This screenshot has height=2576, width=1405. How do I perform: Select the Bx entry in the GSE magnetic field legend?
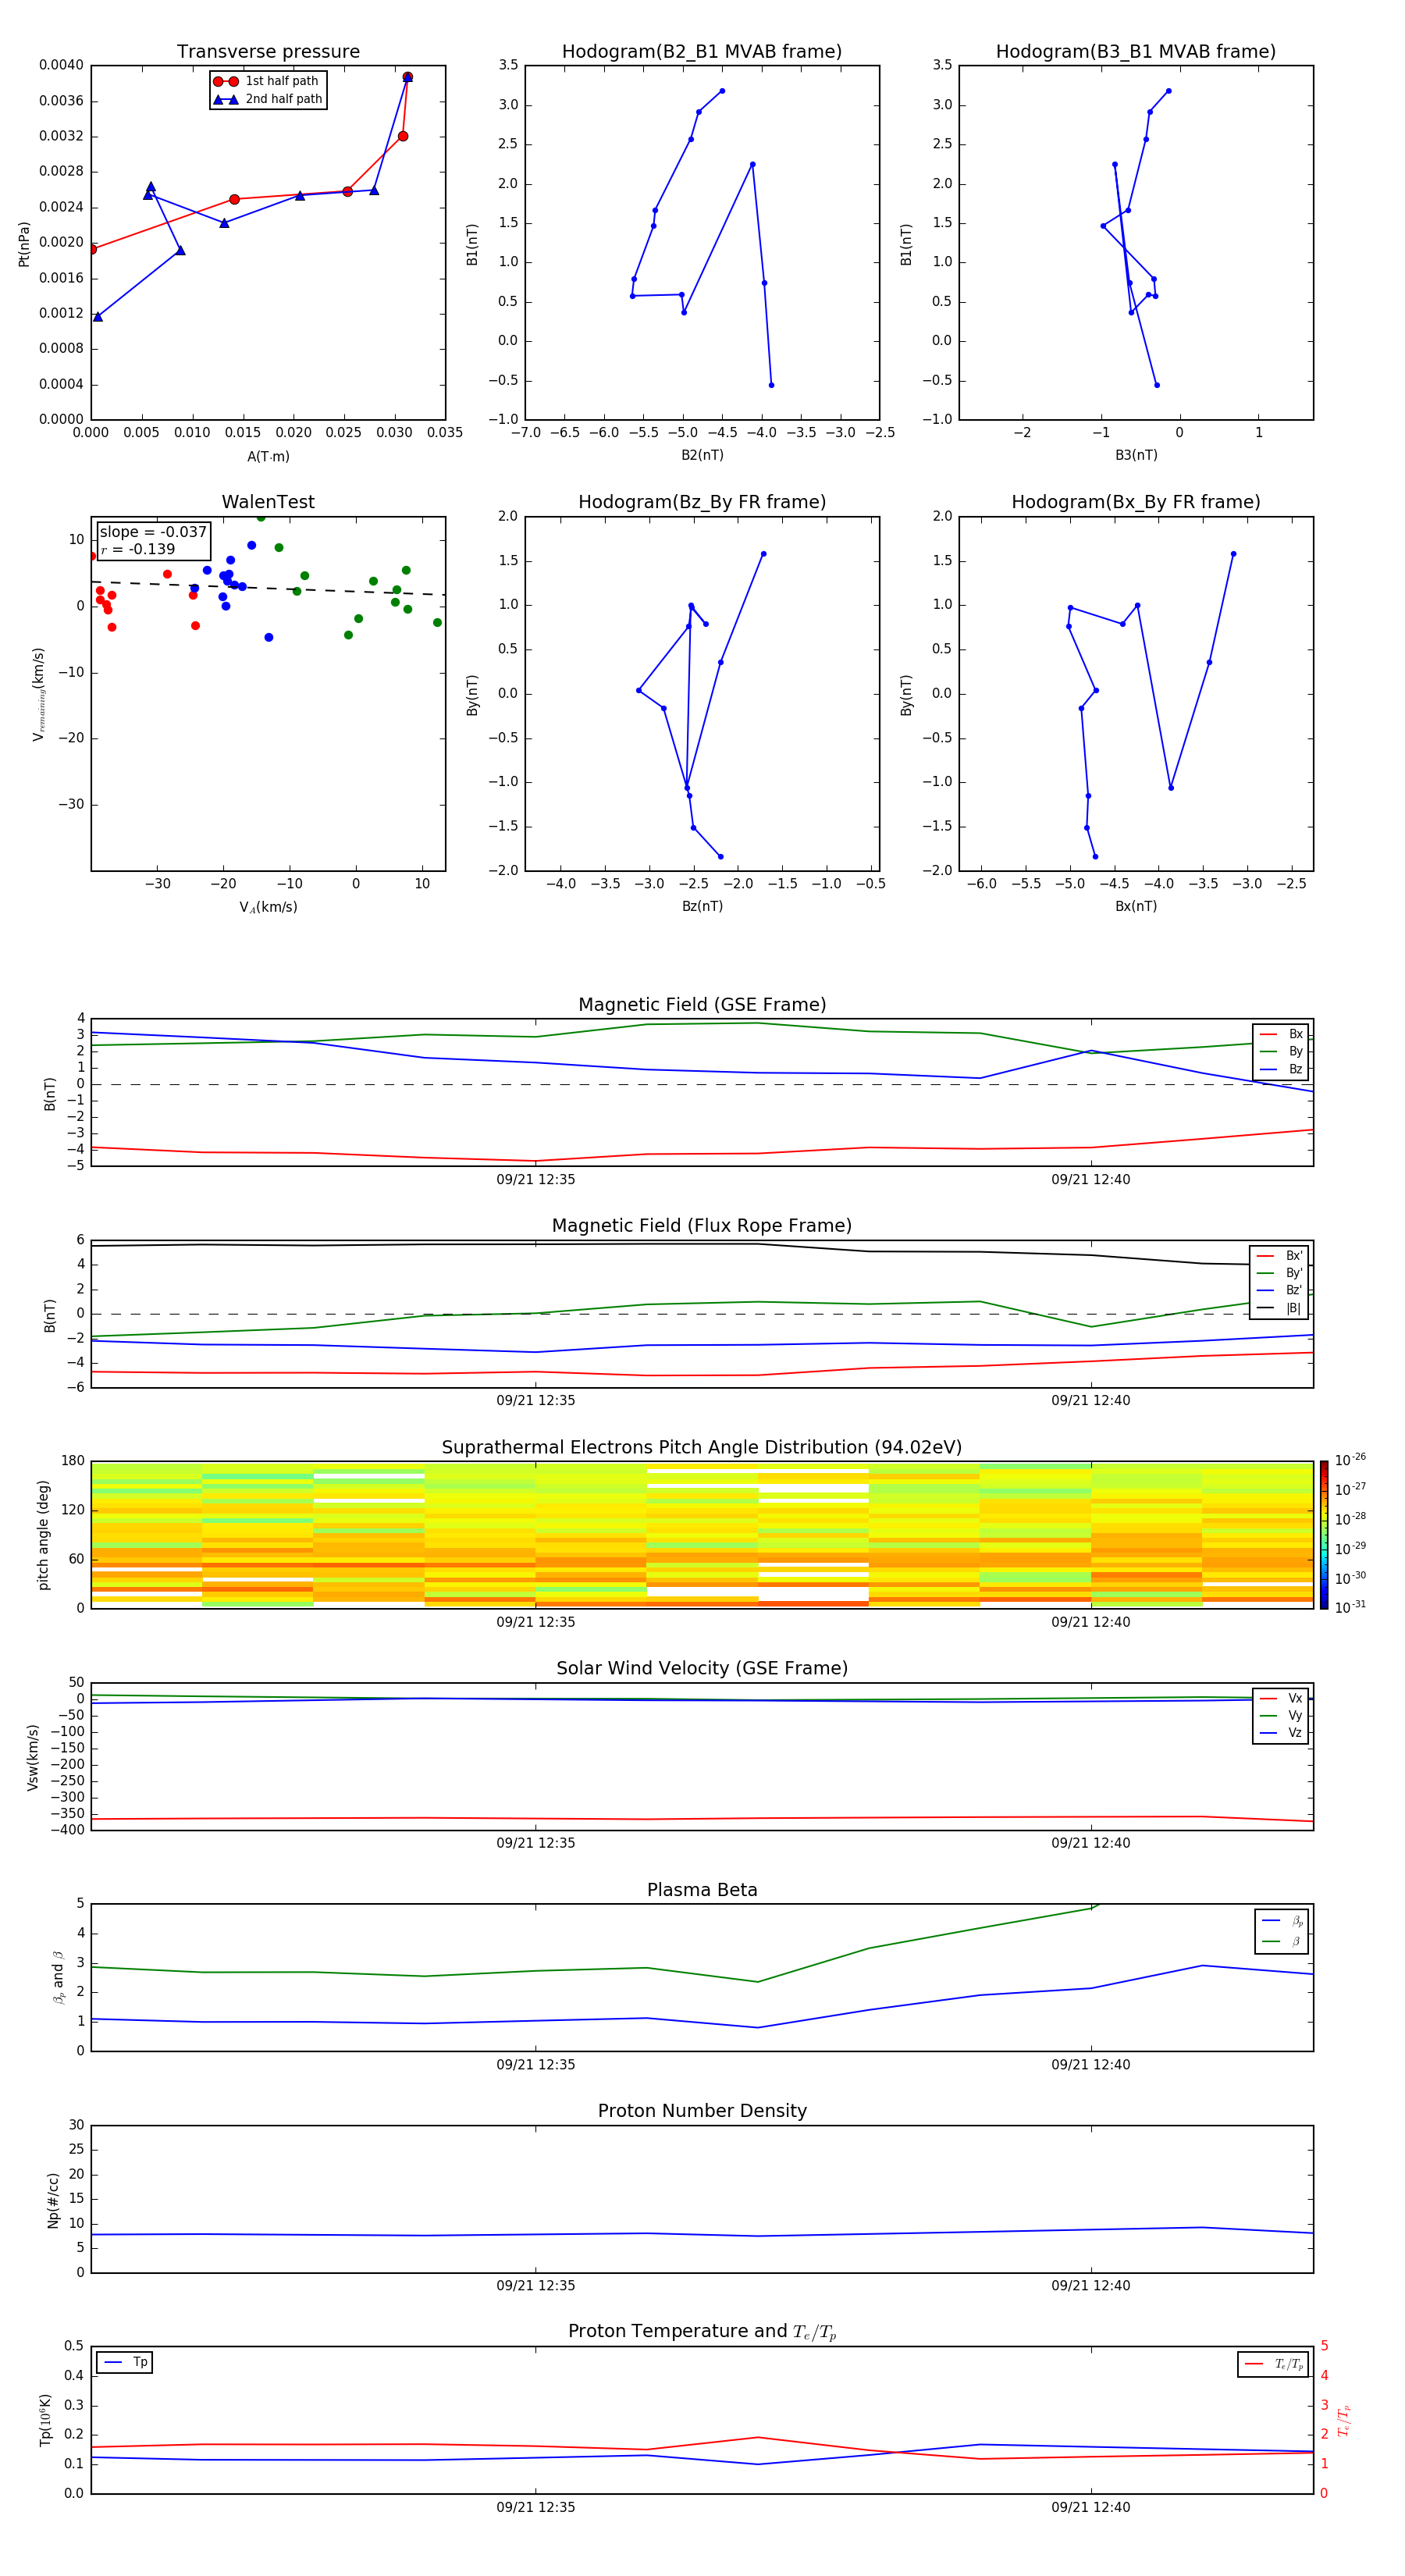coord(1281,1034)
